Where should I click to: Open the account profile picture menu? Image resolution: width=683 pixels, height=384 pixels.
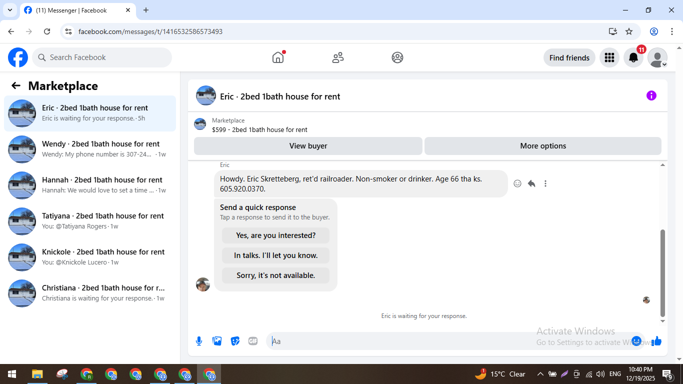pyautogui.click(x=657, y=57)
